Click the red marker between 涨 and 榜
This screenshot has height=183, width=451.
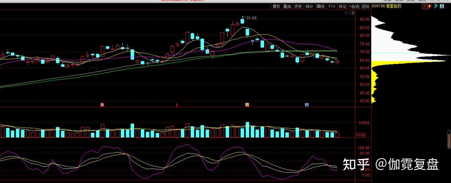pos(177,105)
